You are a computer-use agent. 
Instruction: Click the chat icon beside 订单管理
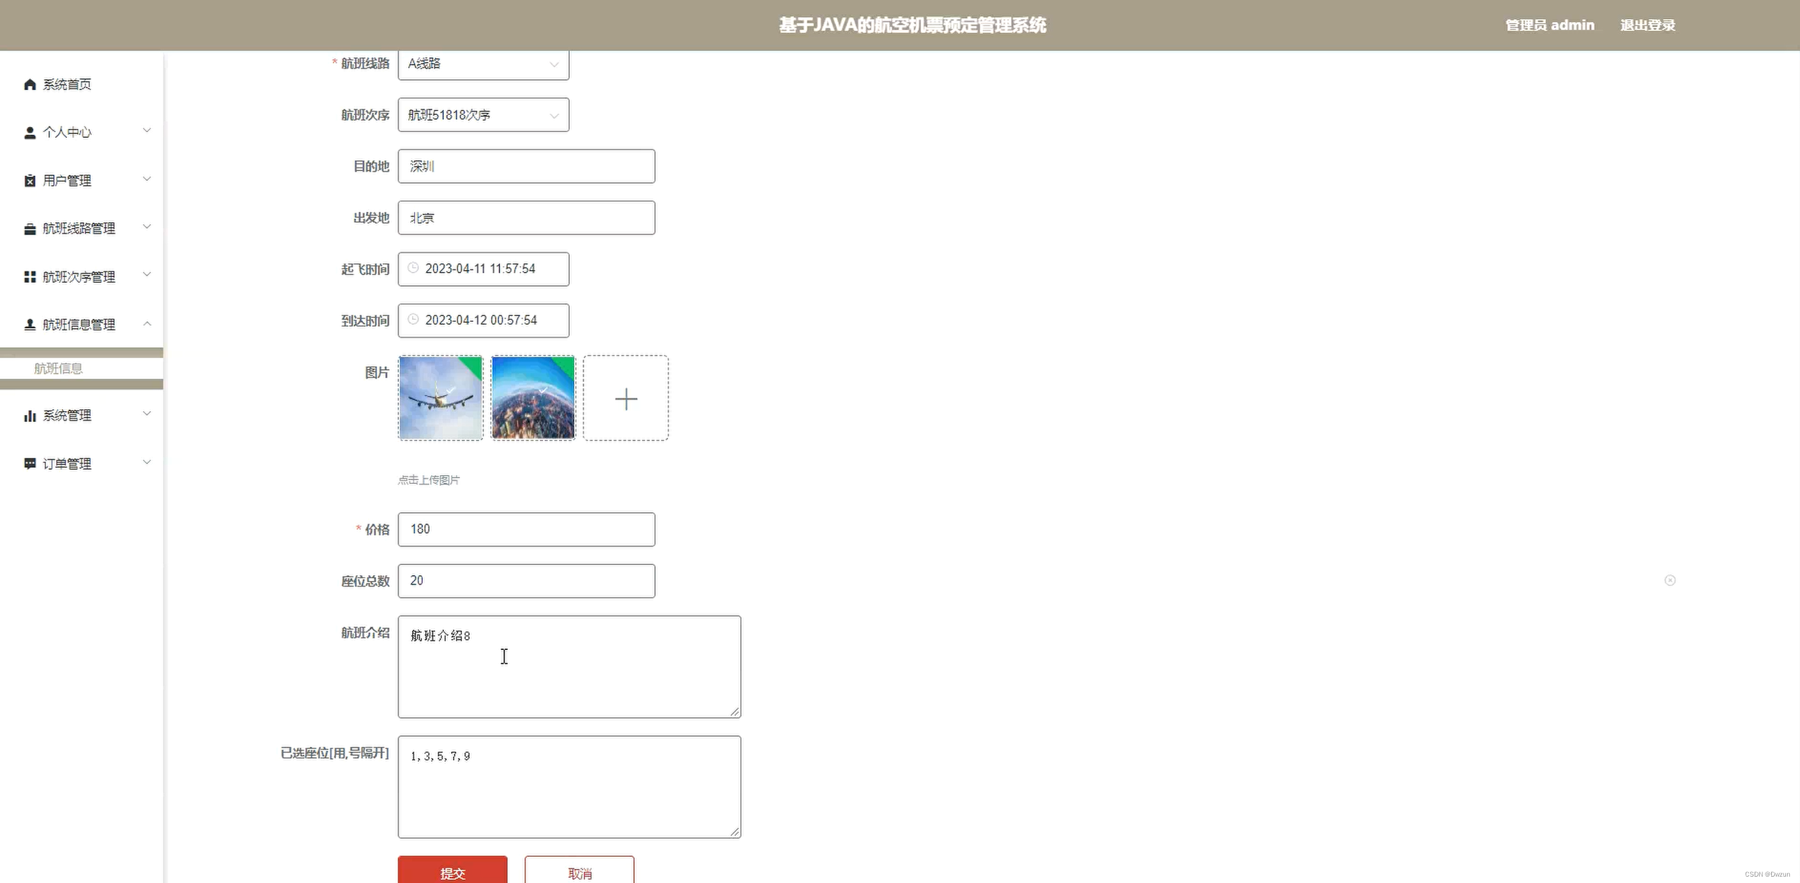click(x=29, y=464)
